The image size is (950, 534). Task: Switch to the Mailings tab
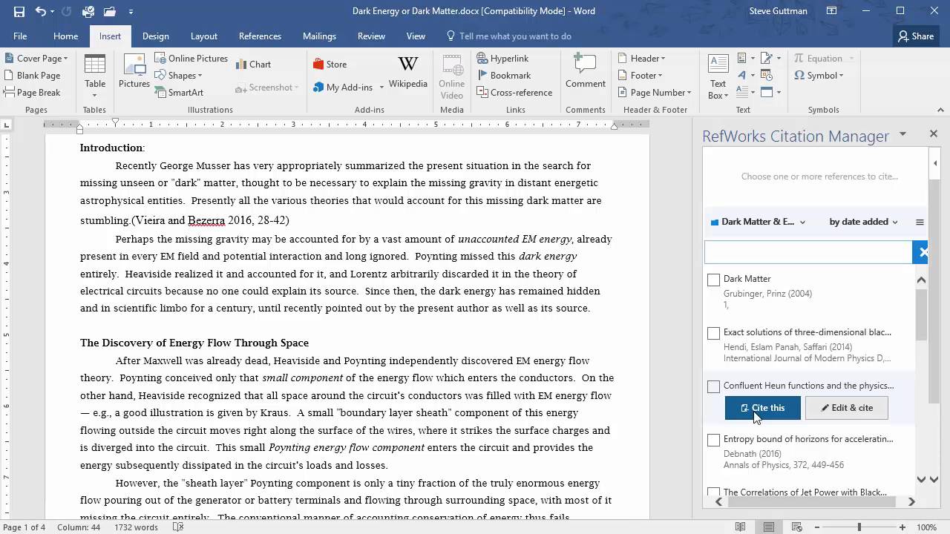point(319,36)
